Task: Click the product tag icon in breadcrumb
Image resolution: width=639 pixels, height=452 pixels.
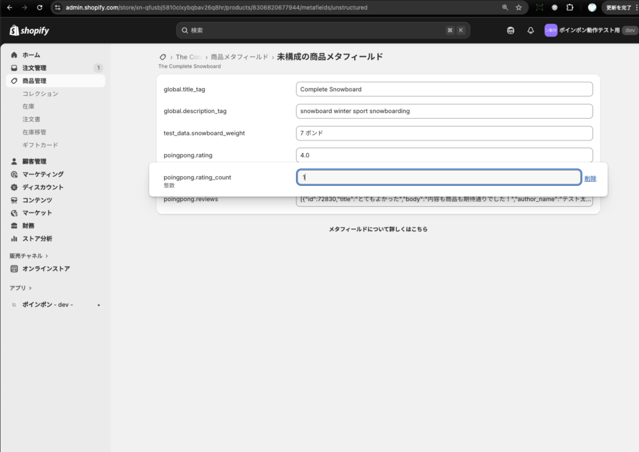Action: point(163,57)
